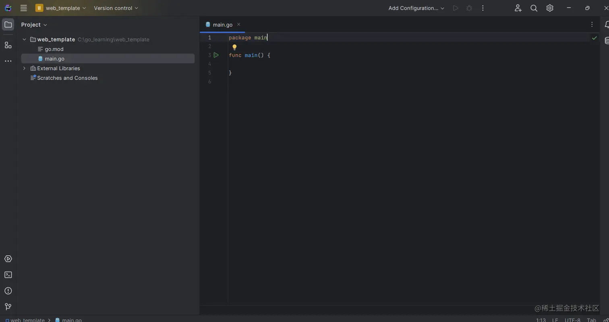
Task: Click the 'func main() {' code line
Action: tap(249, 55)
